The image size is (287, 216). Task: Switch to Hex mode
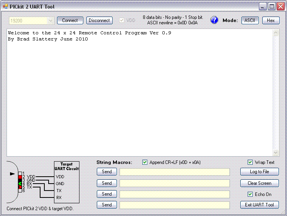(x=271, y=20)
